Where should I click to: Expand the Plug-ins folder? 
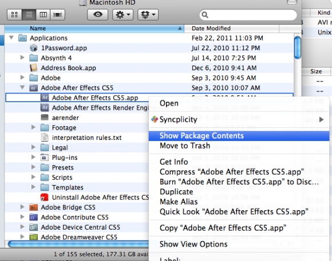[33, 157]
